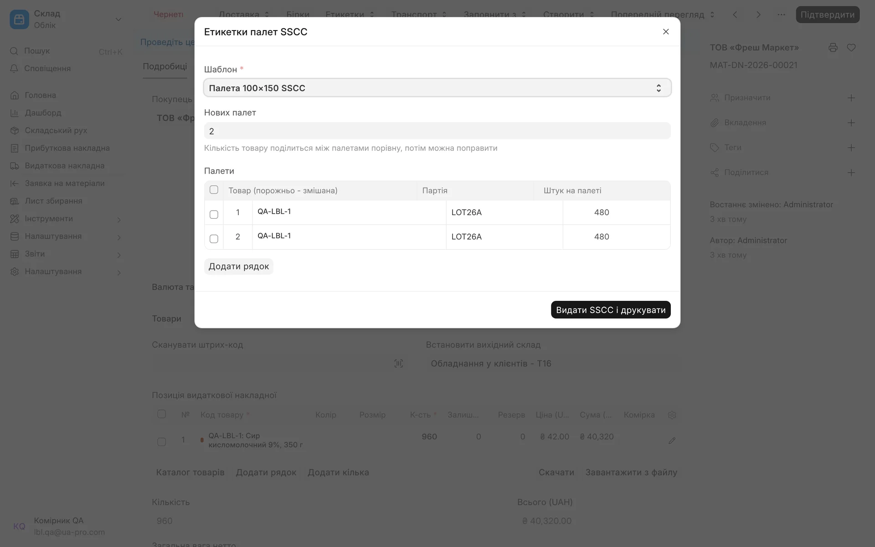Click the Лист збирання icon in the sidebar
This screenshot has height=547, width=875.
pyautogui.click(x=15, y=201)
